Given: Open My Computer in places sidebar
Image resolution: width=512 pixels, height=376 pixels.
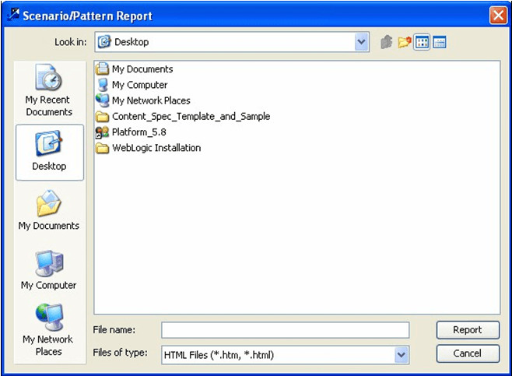Looking at the screenshot, I should pyautogui.click(x=49, y=270).
